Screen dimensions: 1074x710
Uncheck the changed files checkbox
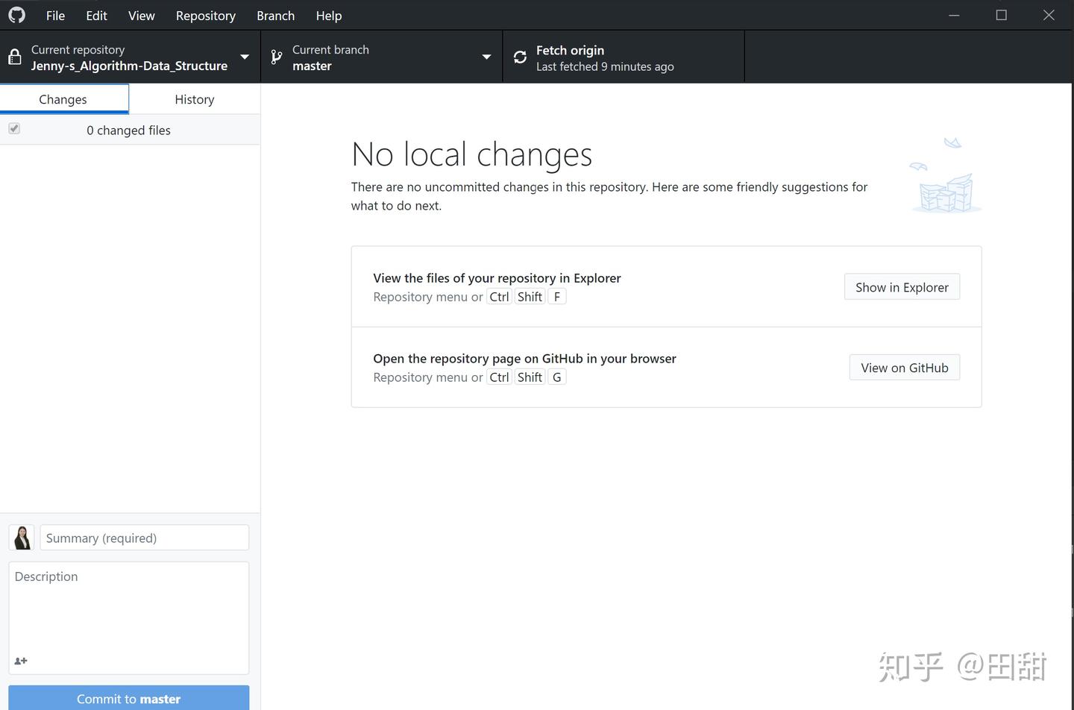pos(14,128)
